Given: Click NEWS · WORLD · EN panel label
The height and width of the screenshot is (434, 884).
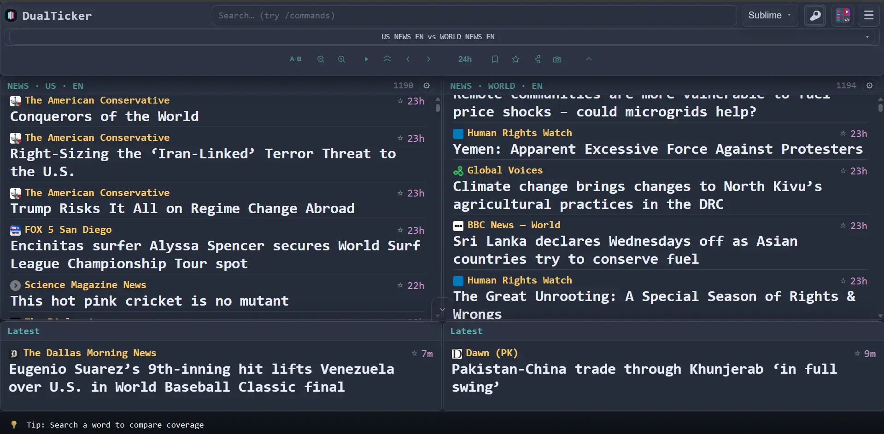Looking at the screenshot, I should pyautogui.click(x=496, y=86).
